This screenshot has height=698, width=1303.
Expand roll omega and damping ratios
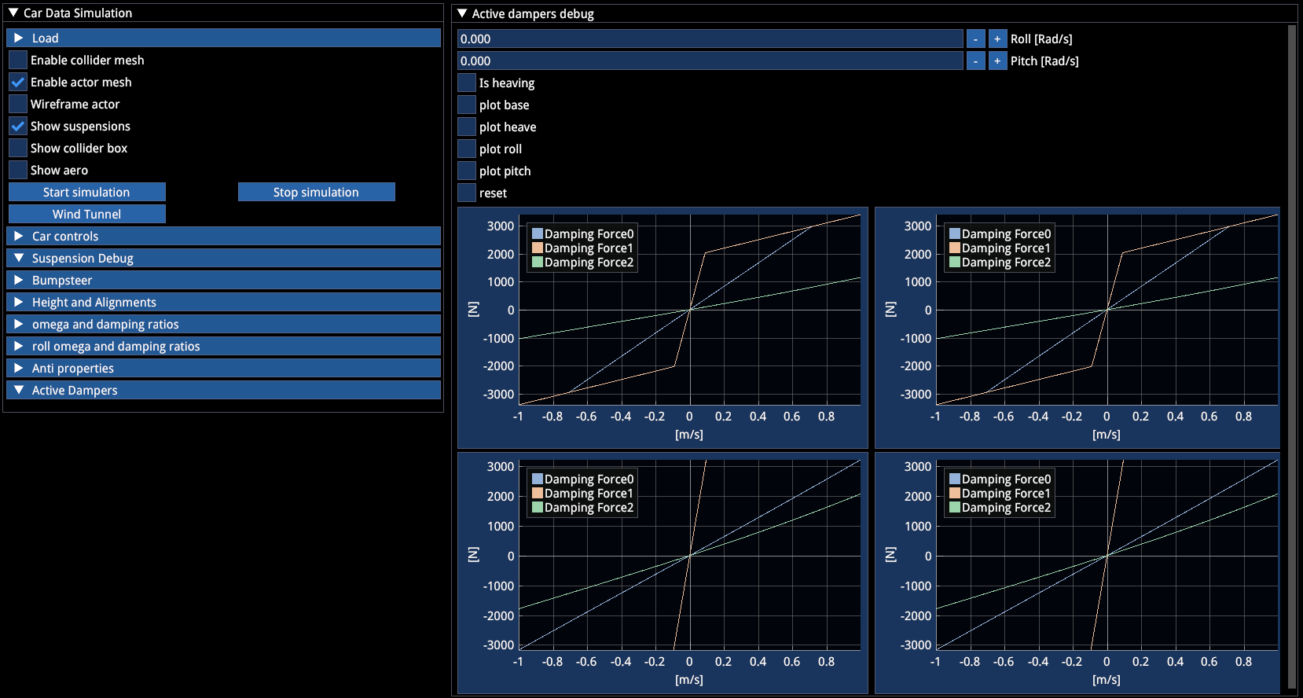pyautogui.click(x=224, y=346)
